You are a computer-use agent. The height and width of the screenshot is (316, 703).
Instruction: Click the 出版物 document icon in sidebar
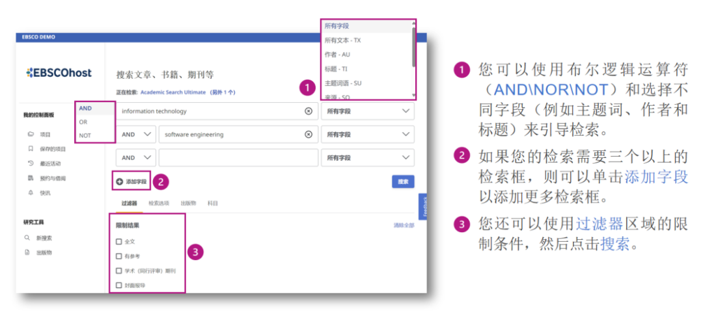[27, 252]
